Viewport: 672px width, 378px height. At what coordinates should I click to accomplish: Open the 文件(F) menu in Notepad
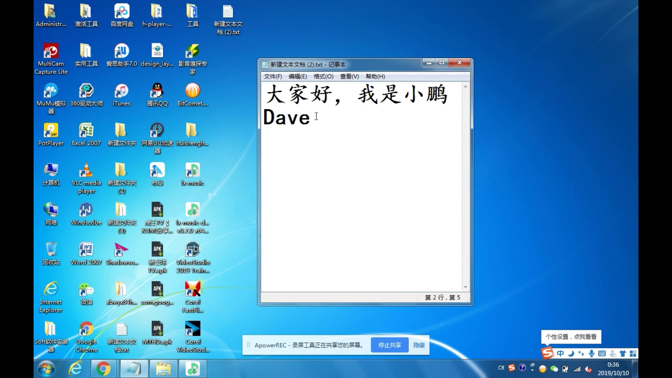[x=273, y=76]
